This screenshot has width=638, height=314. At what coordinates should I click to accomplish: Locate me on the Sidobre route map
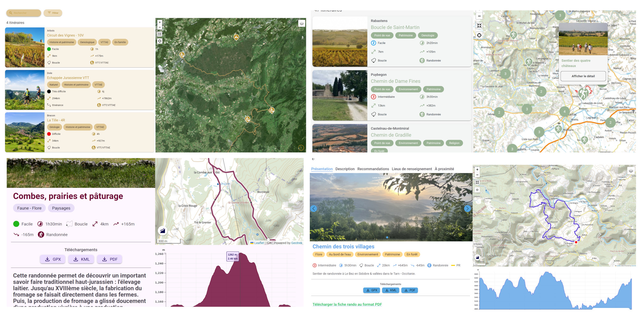click(x=477, y=190)
